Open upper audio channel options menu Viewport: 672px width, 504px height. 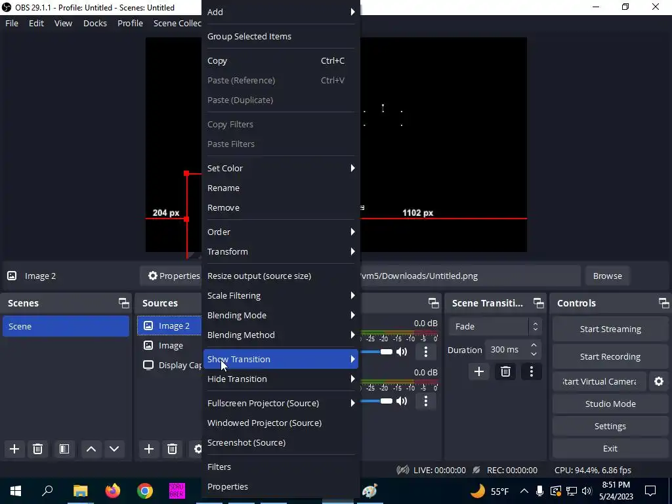click(x=425, y=352)
